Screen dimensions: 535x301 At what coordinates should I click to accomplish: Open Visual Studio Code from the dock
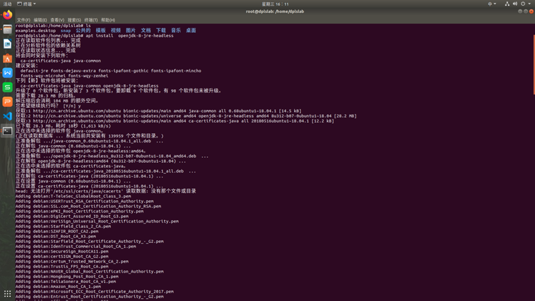(x=7, y=116)
